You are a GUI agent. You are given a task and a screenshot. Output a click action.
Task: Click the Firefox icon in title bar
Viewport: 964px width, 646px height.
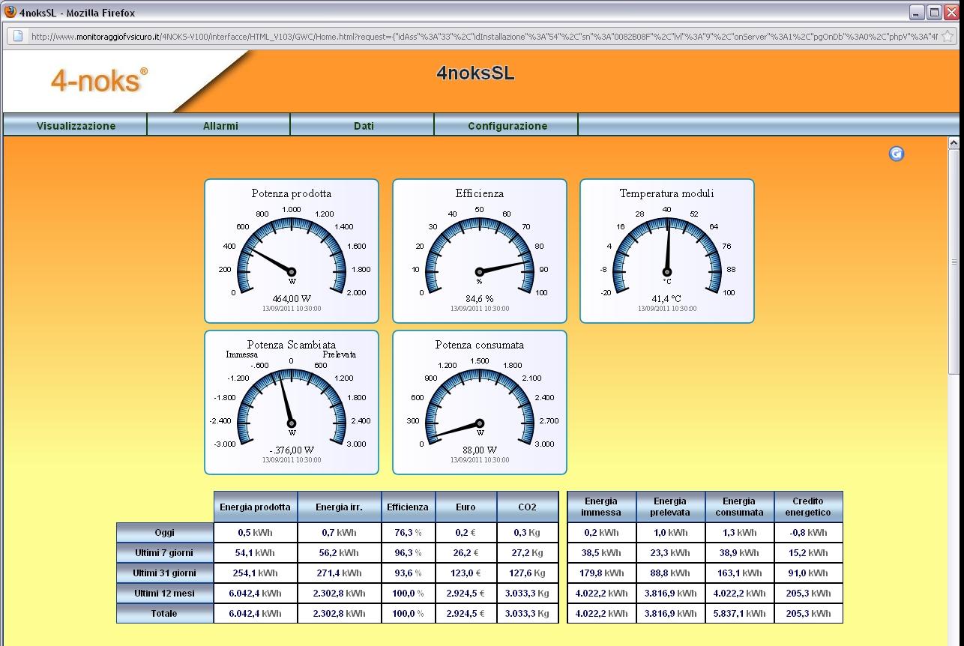(10, 12)
